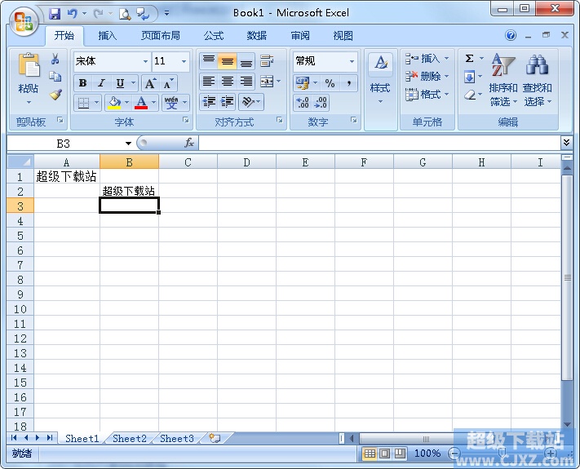580x469 pixels.
Task: Copy selection using the copy icon
Action: coord(55,76)
